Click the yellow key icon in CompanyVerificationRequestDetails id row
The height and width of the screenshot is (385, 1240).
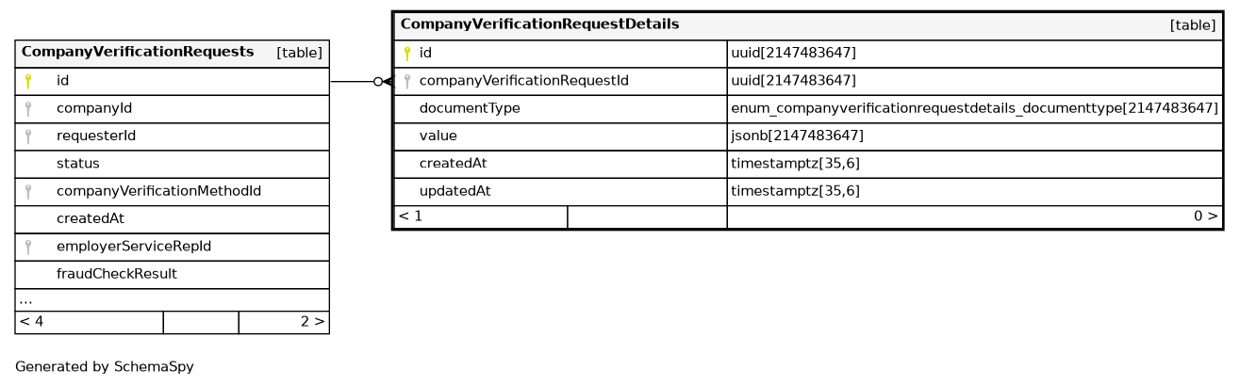pyautogui.click(x=407, y=54)
